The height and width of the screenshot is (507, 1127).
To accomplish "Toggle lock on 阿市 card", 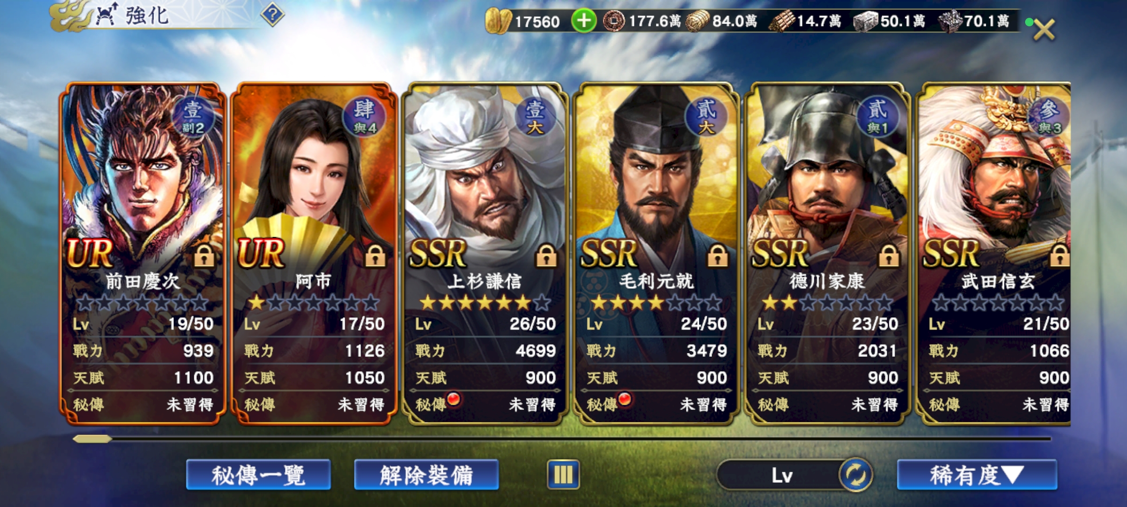I will pyautogui.click(x=375, y=256).
